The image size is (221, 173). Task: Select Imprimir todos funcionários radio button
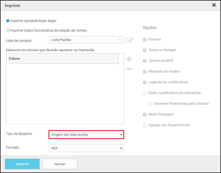click(x=8, y=31)
